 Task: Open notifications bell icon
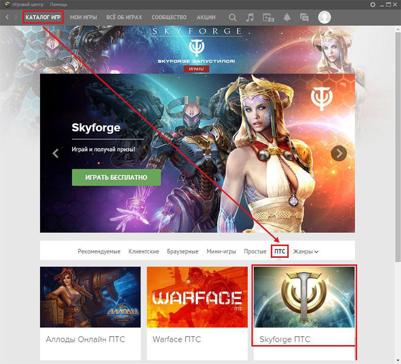tap(287, 17)
